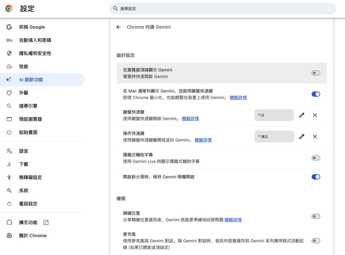This screenshot has width=345, height=255.
Task: Click the Chrome icon for 關於 Chrome
Action: 9,236
